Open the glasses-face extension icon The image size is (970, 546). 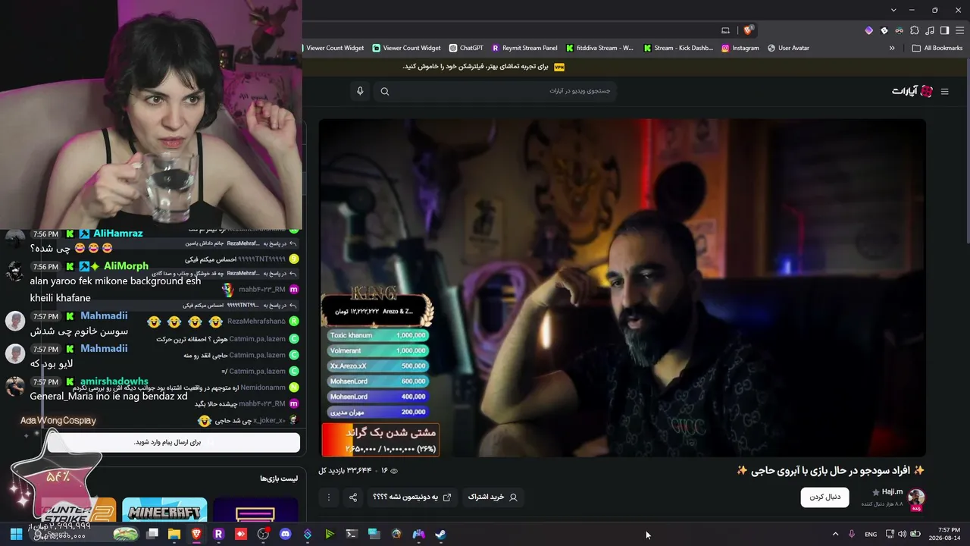pyautogui.click(x=900, y=30)
